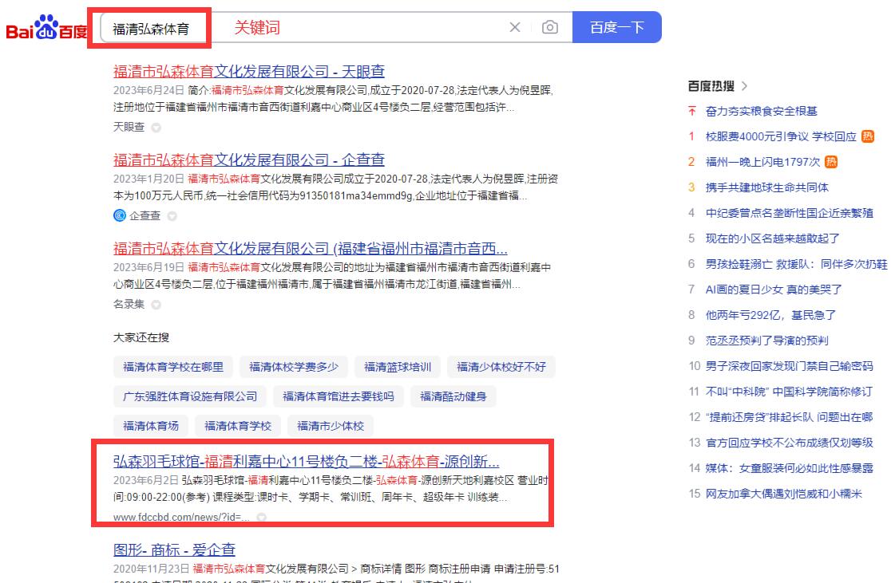Screen dimensions: 891x583
Task: Open hot topic "提前还房贷"排起长队
Action: (x=789, y=417)
